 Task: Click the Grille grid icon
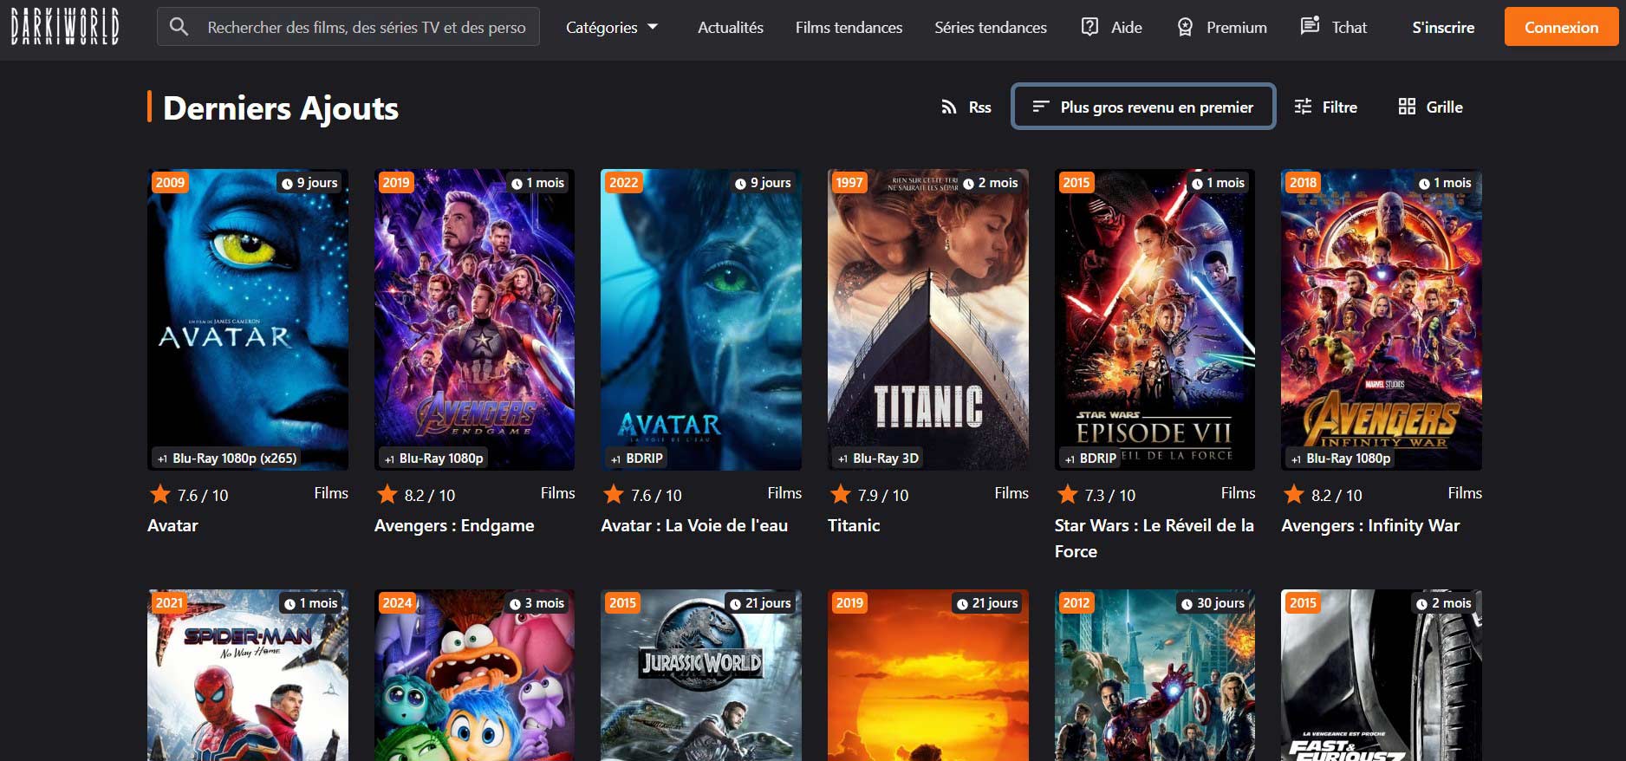(1407, 107)
